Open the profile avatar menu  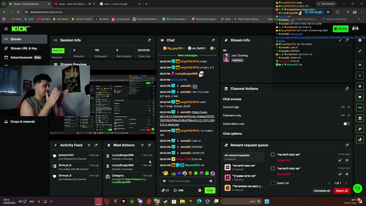355,29
